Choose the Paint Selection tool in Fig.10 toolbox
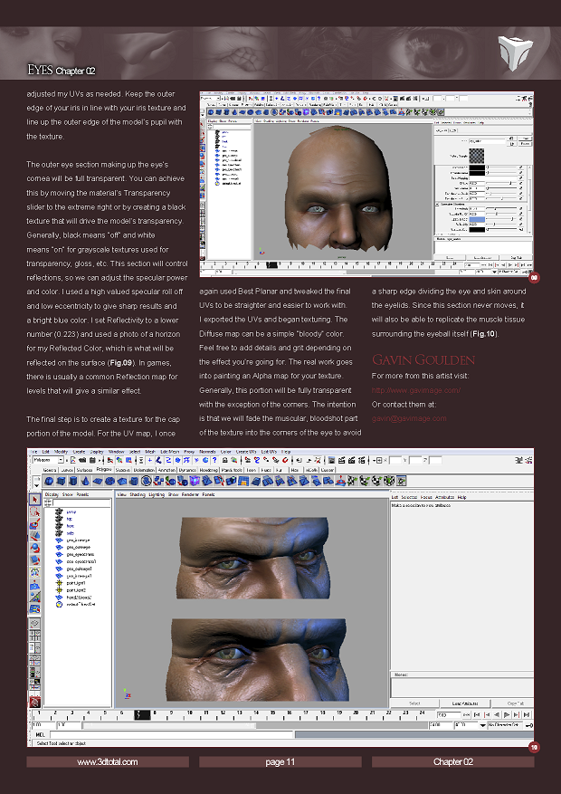Screen dimensions: 561x794 tap(34, 523)
